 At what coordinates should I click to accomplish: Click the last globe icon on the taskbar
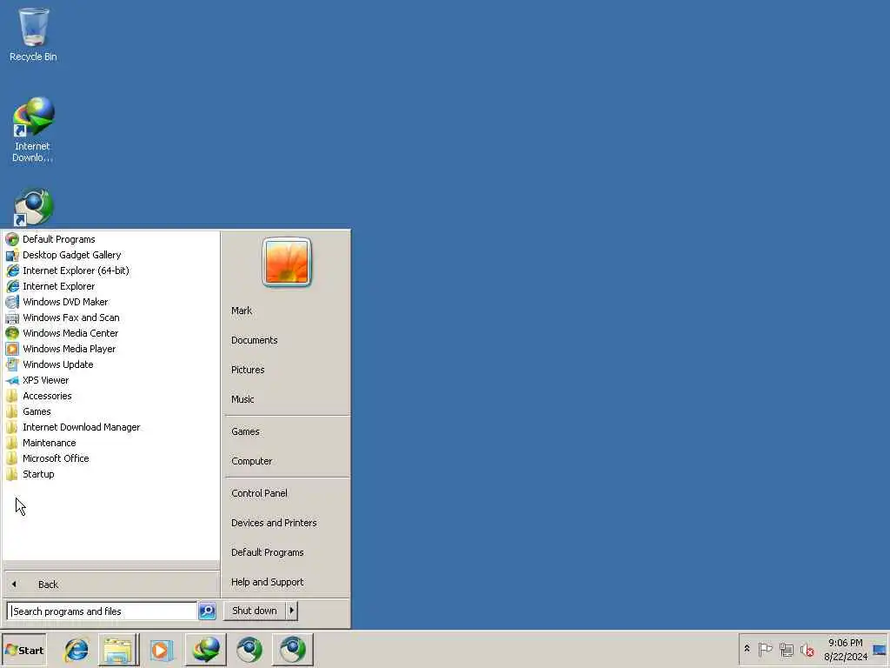[293, 650]
